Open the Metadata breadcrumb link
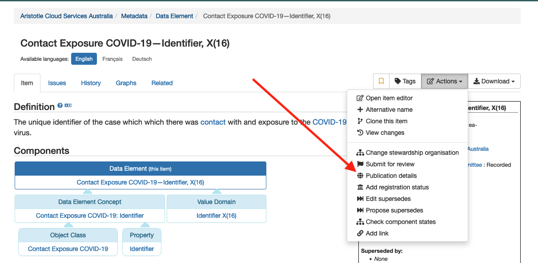 134,16
